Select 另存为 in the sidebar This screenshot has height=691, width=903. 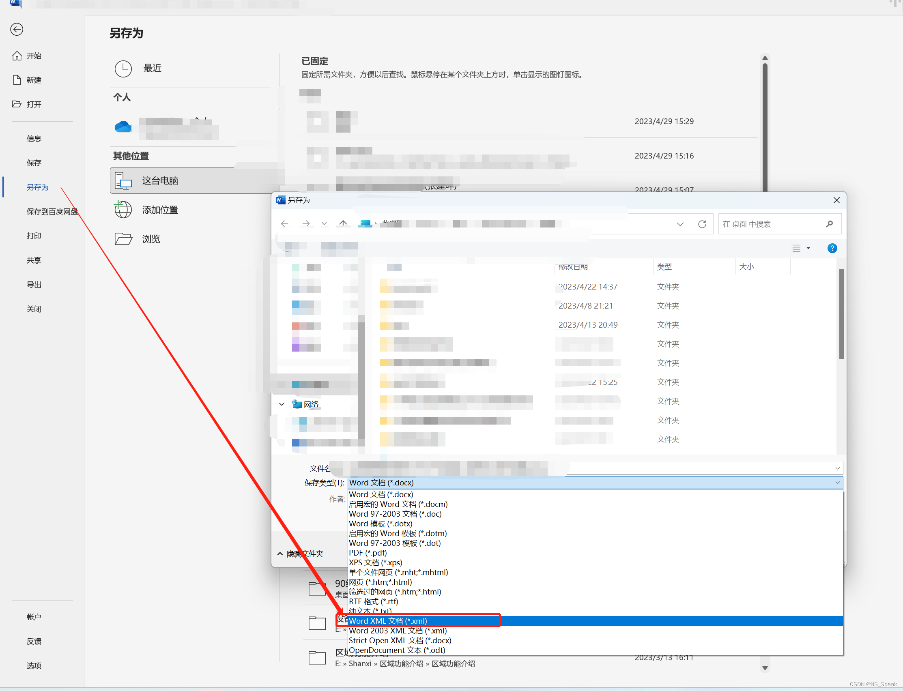point(37,187)
